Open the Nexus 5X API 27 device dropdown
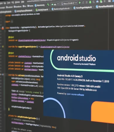Screen dimensions: 114x132 click(69, 4)
